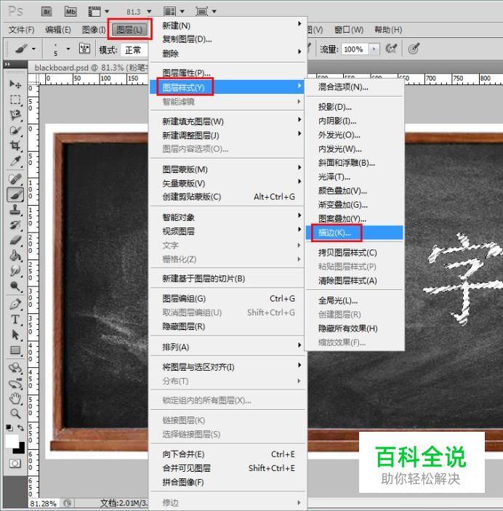Select the Zoom tool
The width and height of the screenshot is (503, 511).
point(15,414)
